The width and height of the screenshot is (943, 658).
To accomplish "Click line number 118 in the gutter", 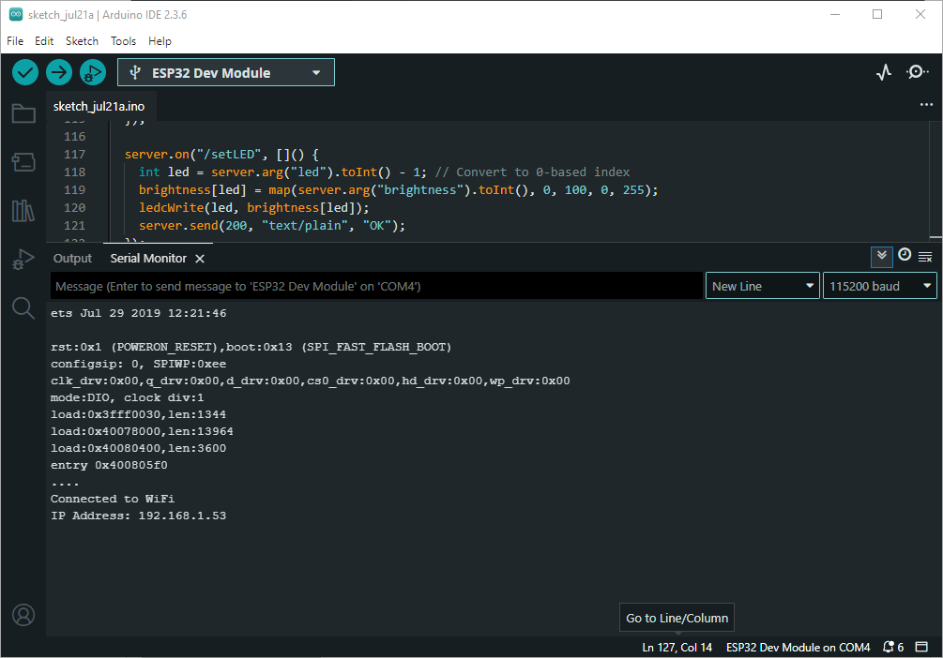I will [x=74, y=172].
